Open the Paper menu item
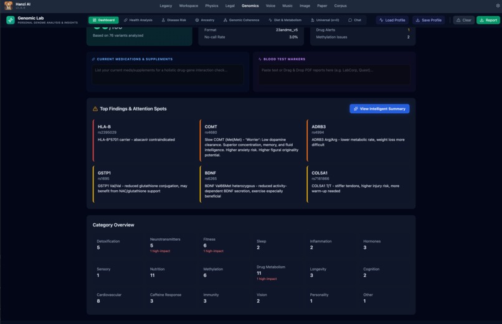 tap(322, 6)
